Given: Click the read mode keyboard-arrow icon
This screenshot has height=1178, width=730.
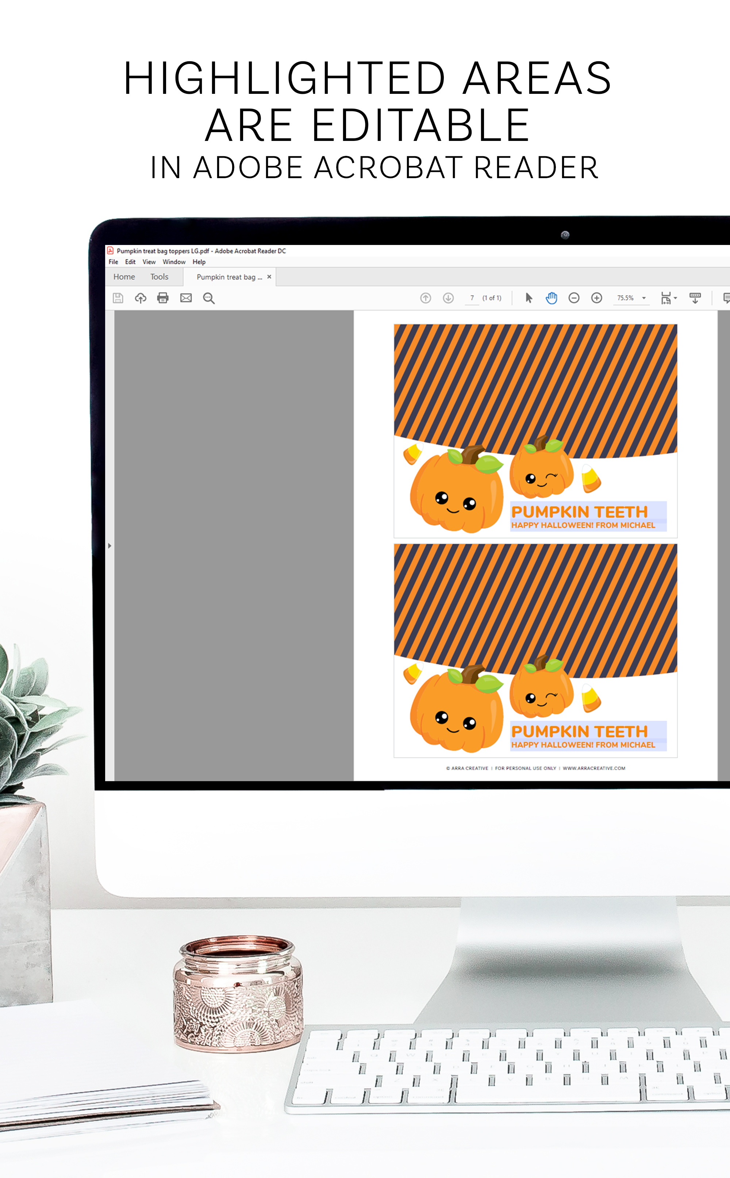Looking at the screenshot, I should [695, 298].
